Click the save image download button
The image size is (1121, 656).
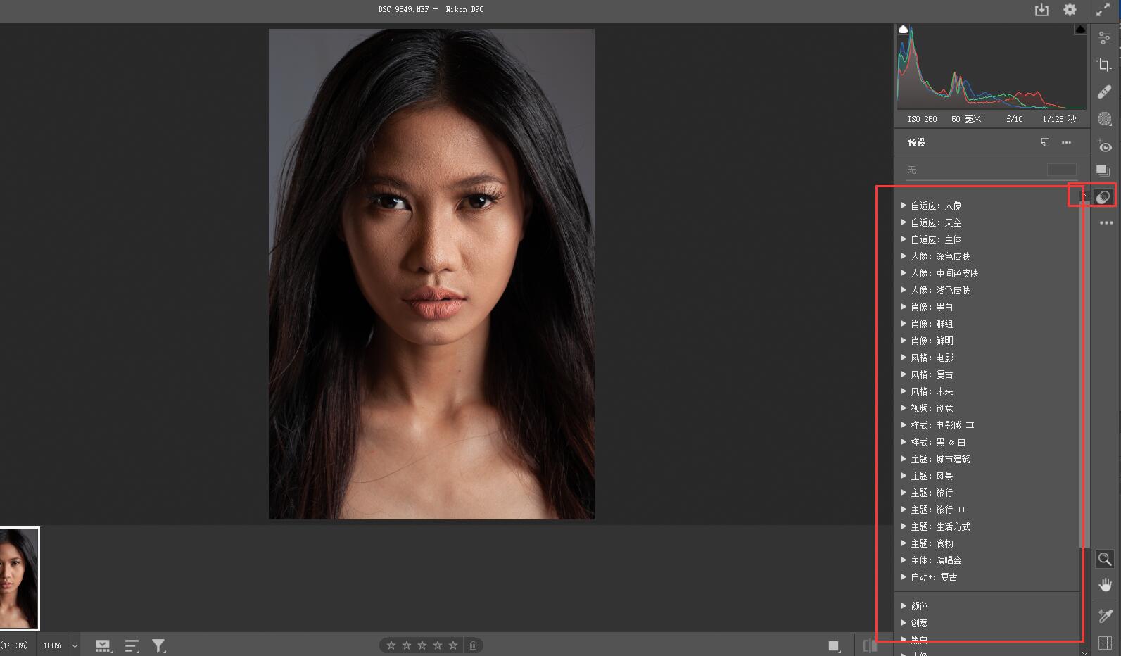[x=1041, y=10]
